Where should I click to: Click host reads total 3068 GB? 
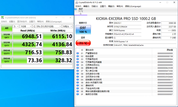tap(169, 23)
